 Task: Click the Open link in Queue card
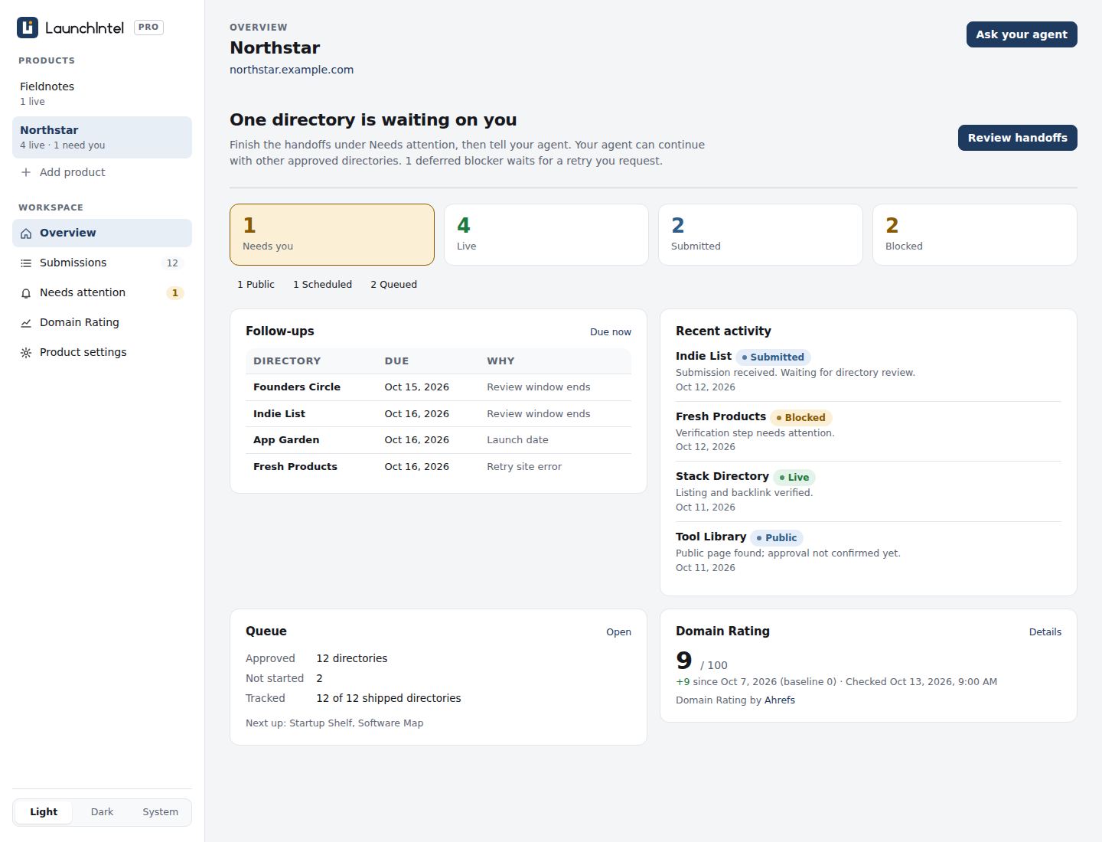tap(618, 632)
